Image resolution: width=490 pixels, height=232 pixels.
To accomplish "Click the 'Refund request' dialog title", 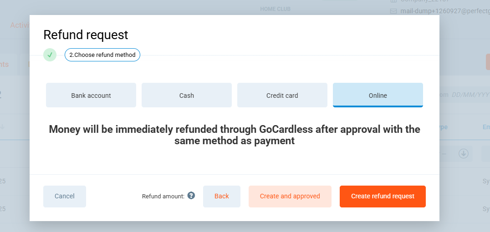I will pos(86,35).
